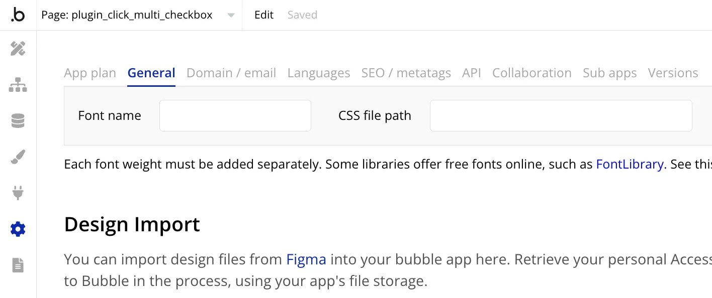
Task: Expand the page selector dropdown
Action: point(231,15)
